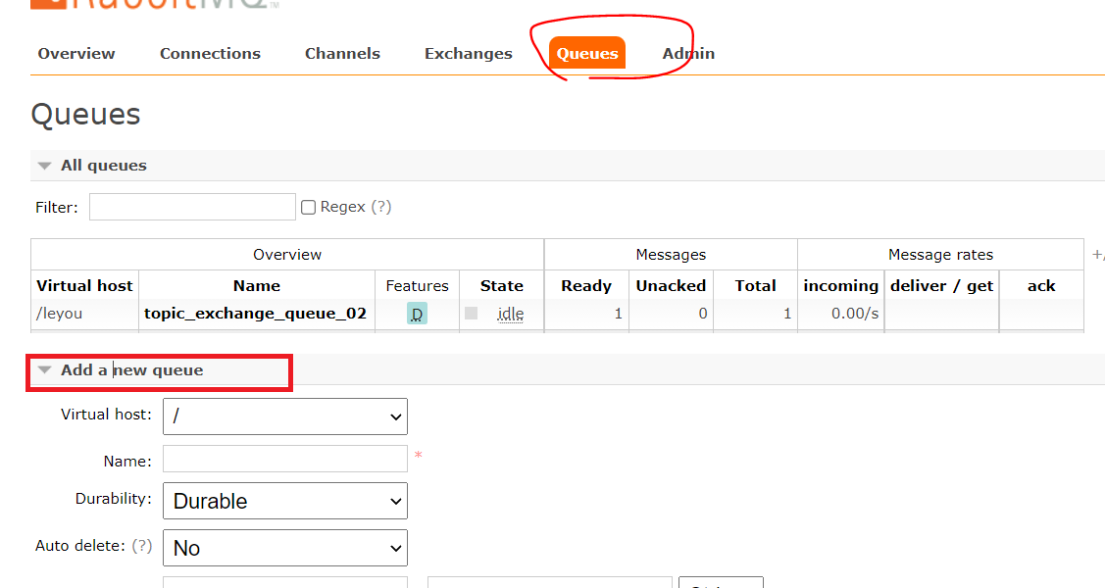Open the Virtual host dropdown
The image size is (1105, 588).
pyautogui.click(x=285, y=416)
